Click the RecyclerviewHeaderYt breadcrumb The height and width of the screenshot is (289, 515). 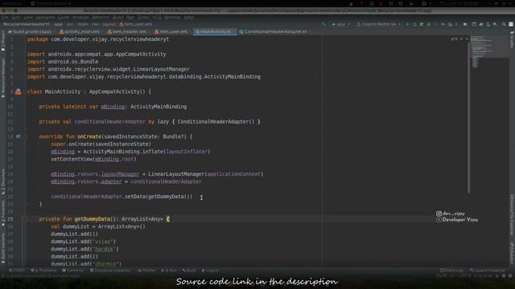[x=27, y=24]
